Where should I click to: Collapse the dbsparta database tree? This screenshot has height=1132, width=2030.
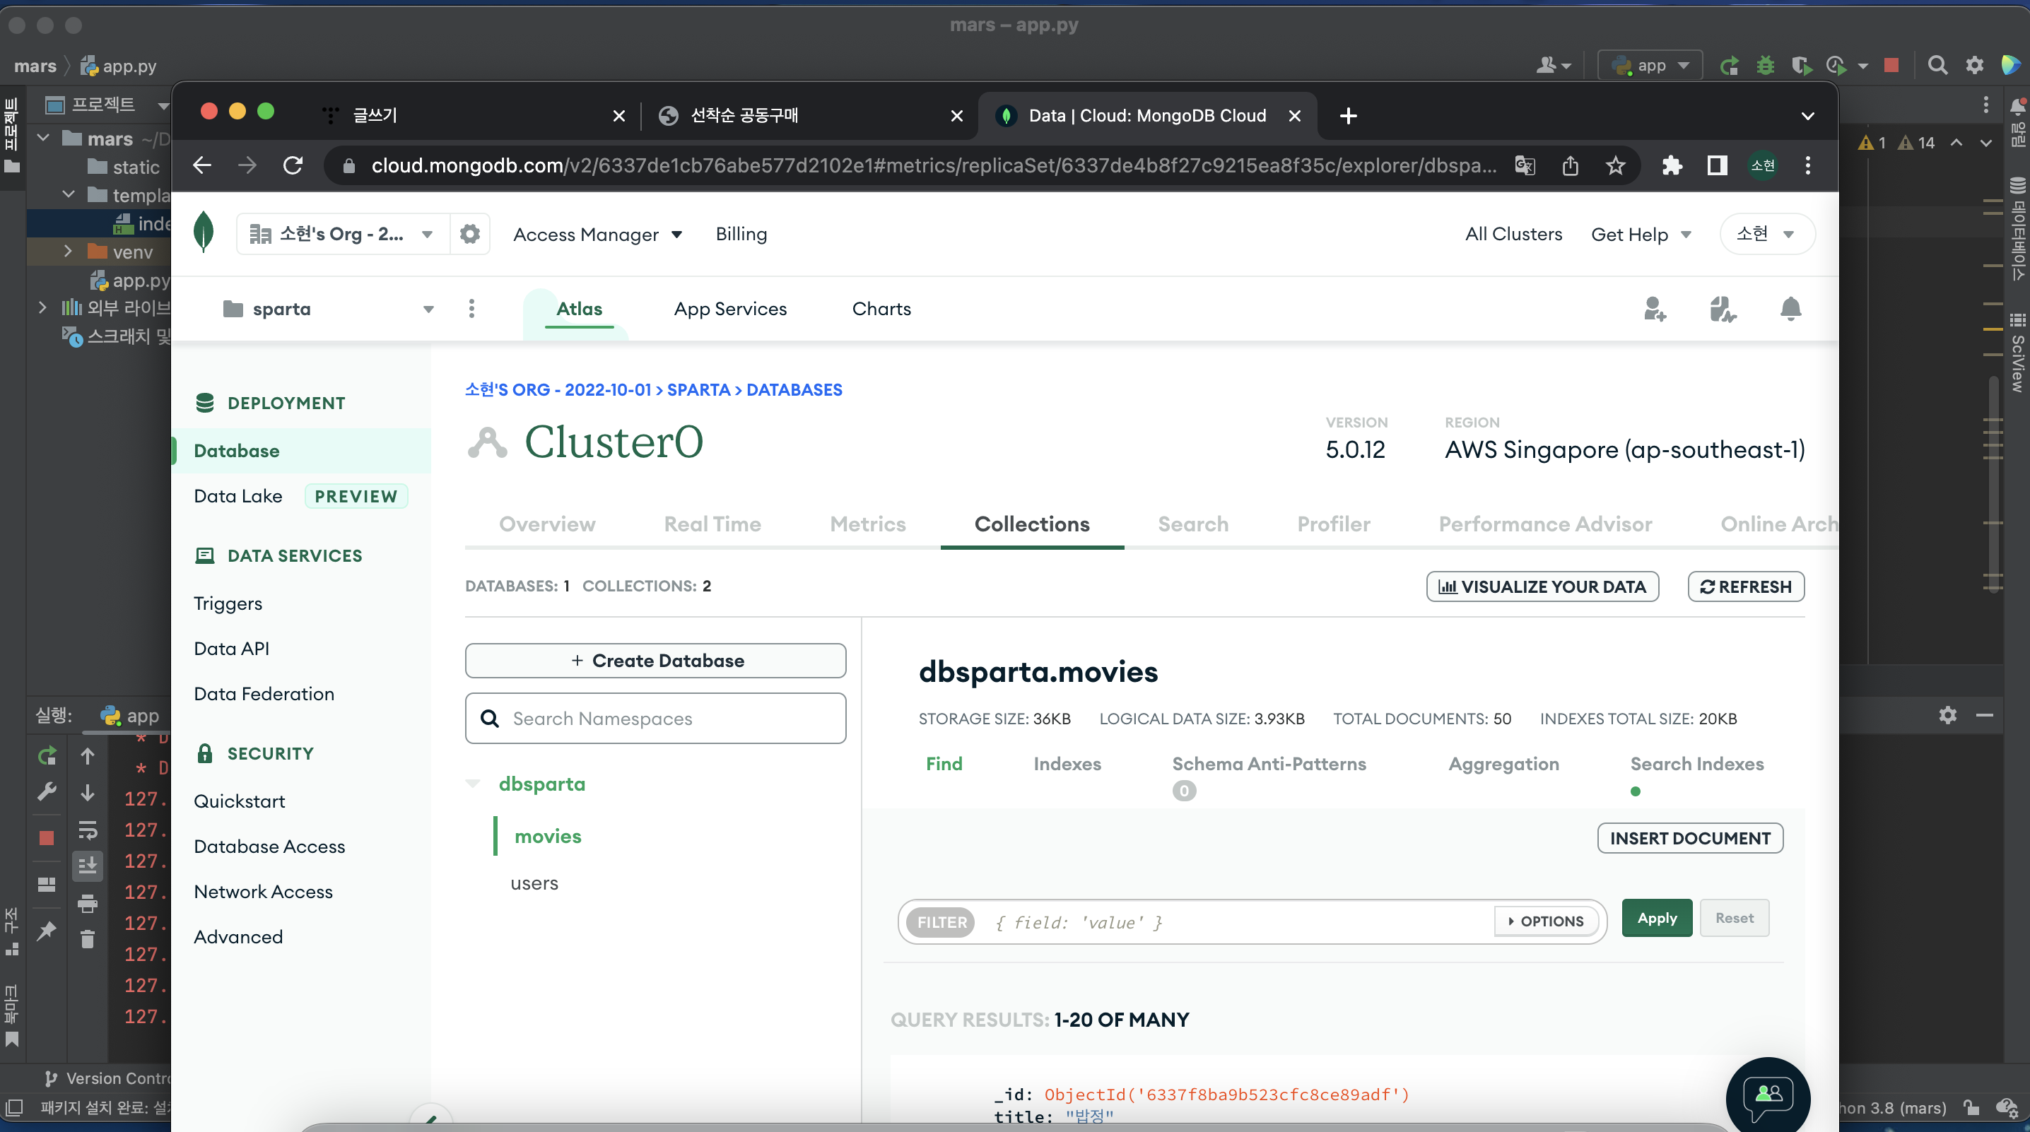pos(473,784)
